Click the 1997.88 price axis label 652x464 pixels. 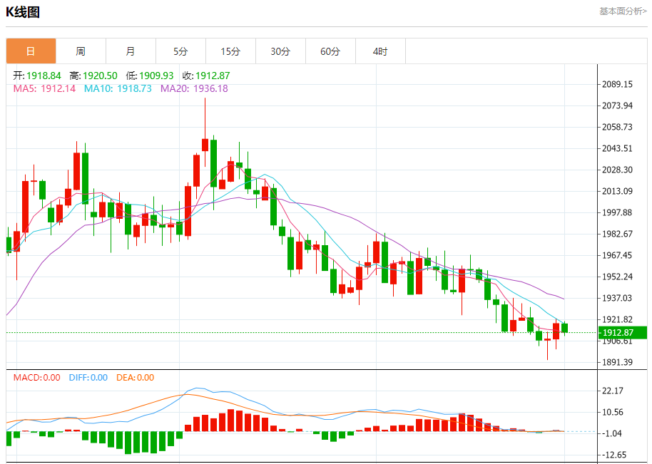click(617, 212)
